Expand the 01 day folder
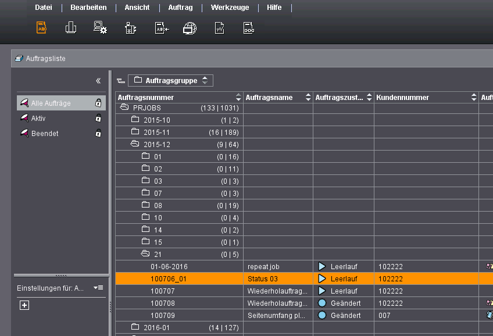This screenshot has height=336, width=493. [145, 156]
